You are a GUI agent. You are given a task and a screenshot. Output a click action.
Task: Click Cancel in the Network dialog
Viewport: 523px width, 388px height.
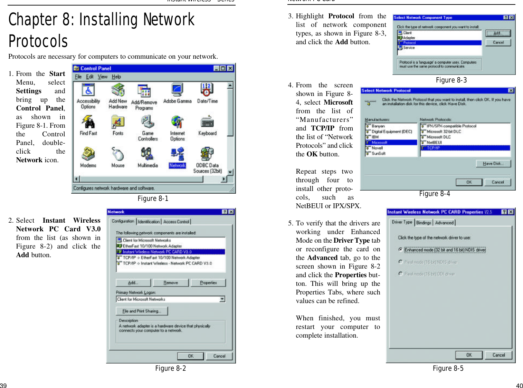[x=219, y=356]
